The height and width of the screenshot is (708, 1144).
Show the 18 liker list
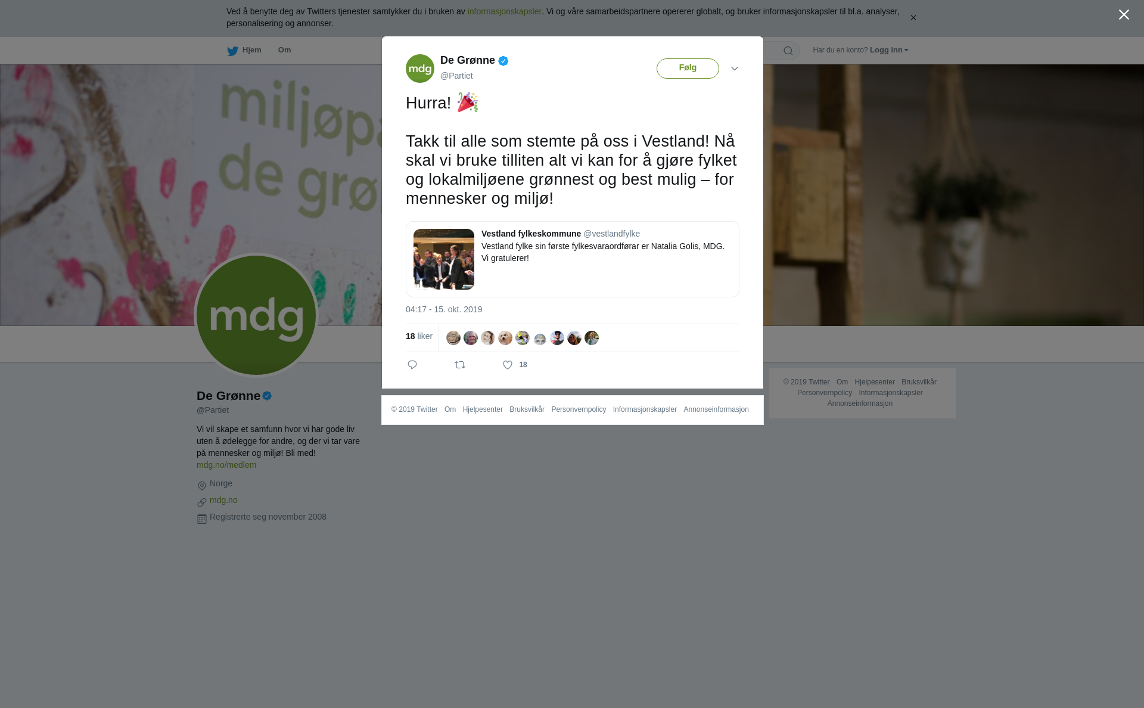tap(419, 336)
